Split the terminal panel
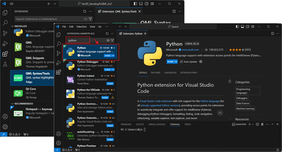This screenshot has width=282, height=152. click(257, 124)
